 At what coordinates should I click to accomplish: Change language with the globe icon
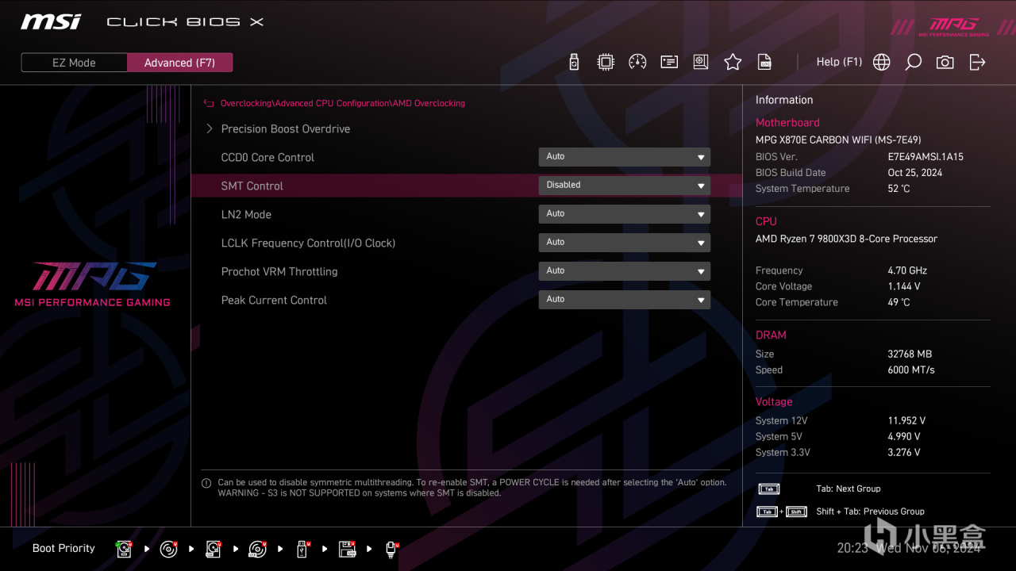(x=881, y=62)
